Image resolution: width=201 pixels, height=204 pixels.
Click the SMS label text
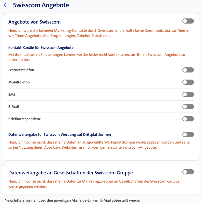pos(12,94)
